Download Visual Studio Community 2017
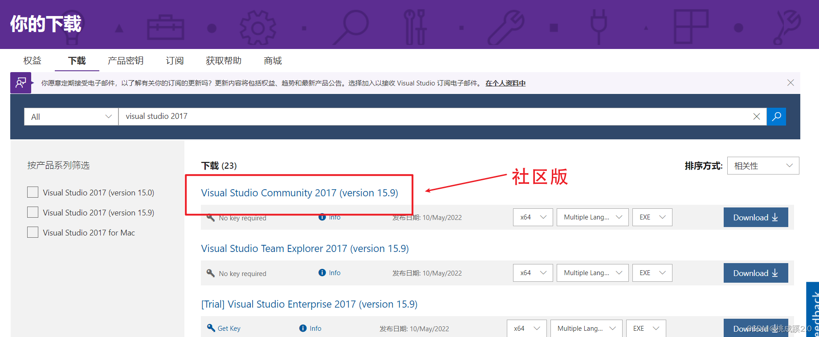Image resolution: width=819 pixels, height=337 pixels. pyautogui.click(x=756, y=217)
